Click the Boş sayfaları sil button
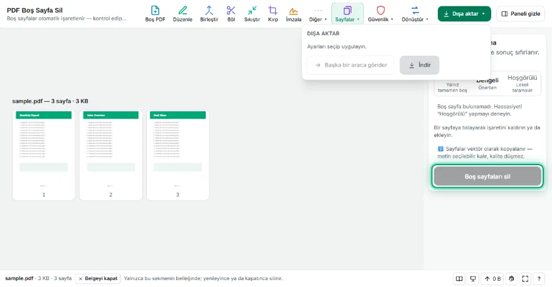 (x=487, y=176)
